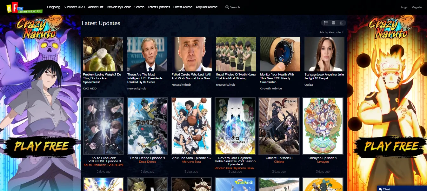This screenshot has width=427, height=191.
Task: Open Latest Episodes in the navigation
Action: 159,7
